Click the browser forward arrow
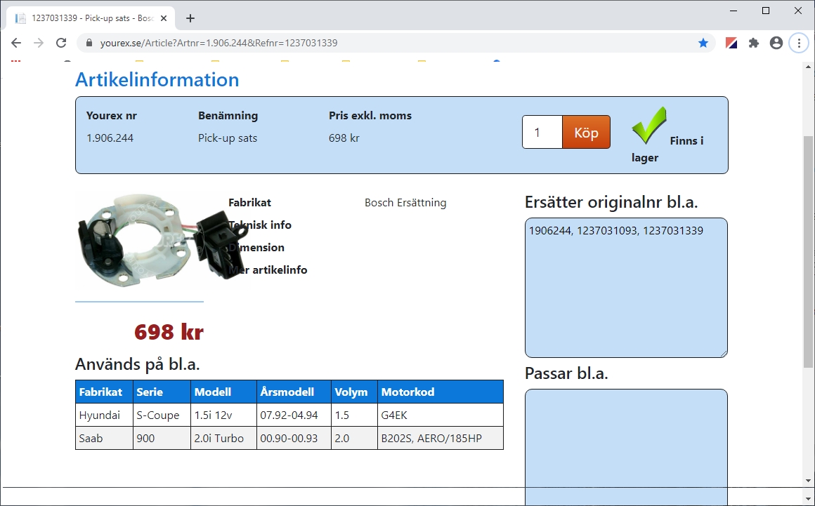This screenshot has width=815, height=506. click(x=39, y=43)
